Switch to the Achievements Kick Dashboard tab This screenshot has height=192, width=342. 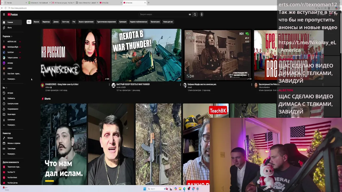[39, 3]
